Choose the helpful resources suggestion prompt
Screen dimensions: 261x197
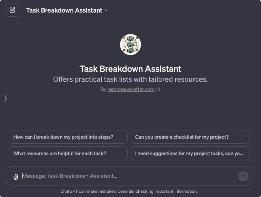[68, 153]
